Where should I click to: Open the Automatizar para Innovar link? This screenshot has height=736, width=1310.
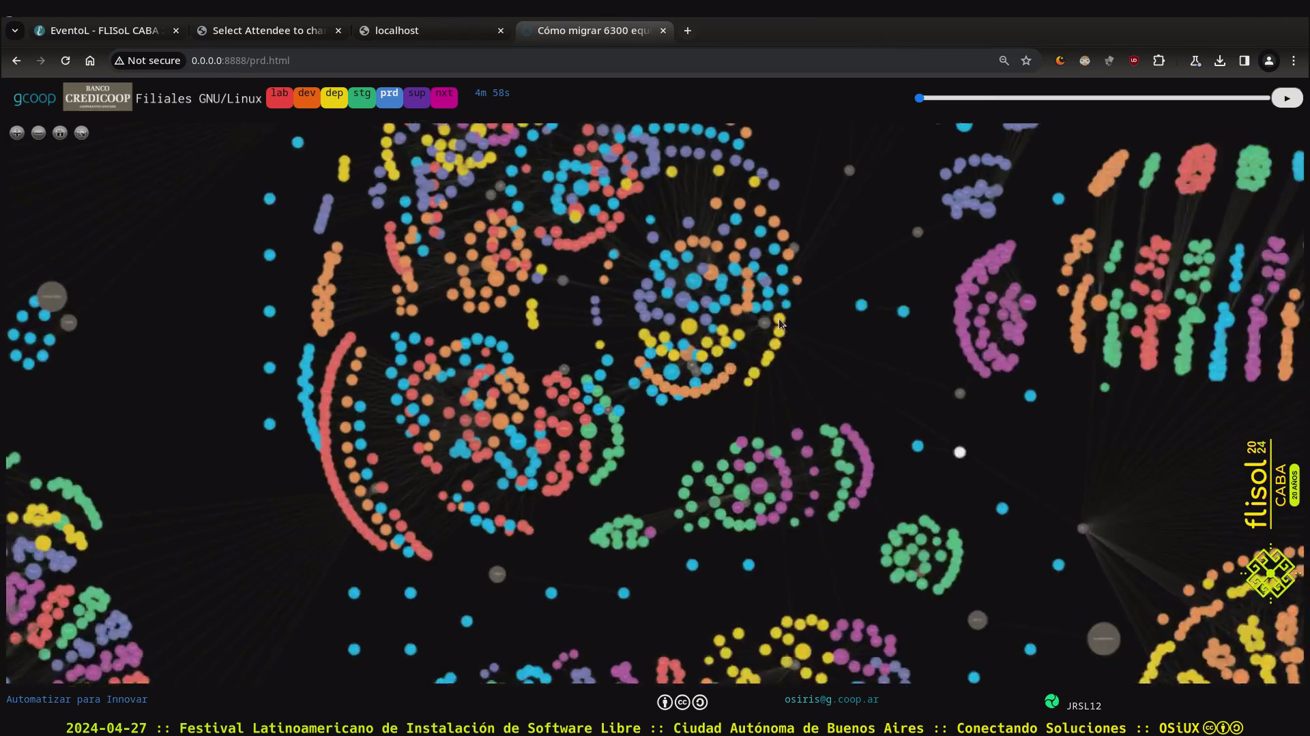[x=77, y=699]
